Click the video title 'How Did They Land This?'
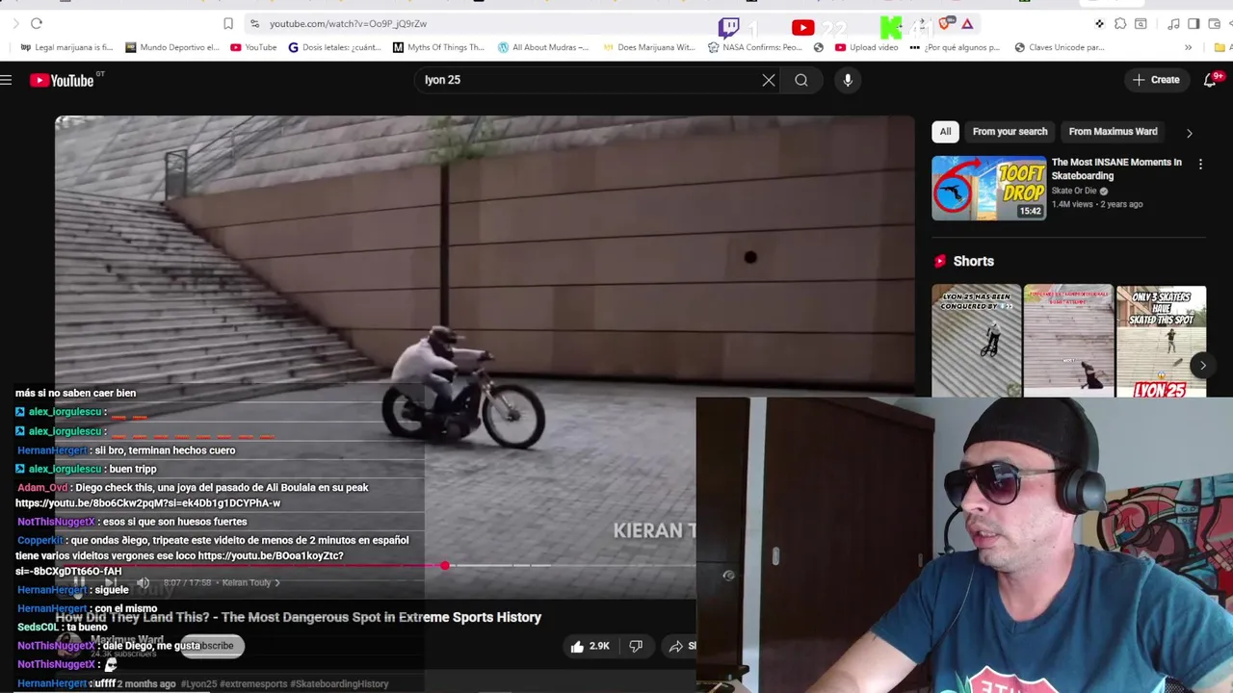 point(299,617)
